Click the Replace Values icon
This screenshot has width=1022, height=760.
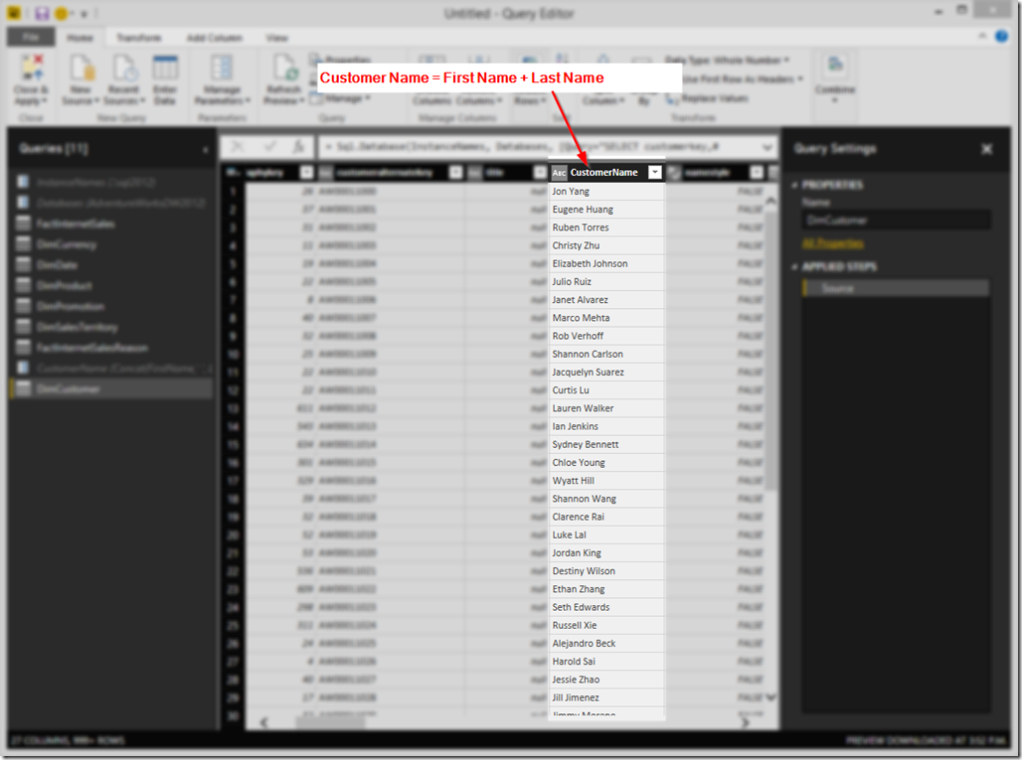(672, 98)
